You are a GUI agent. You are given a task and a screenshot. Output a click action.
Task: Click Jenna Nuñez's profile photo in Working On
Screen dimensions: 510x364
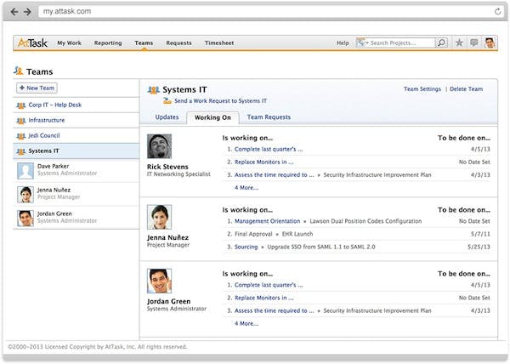point(159,217)
